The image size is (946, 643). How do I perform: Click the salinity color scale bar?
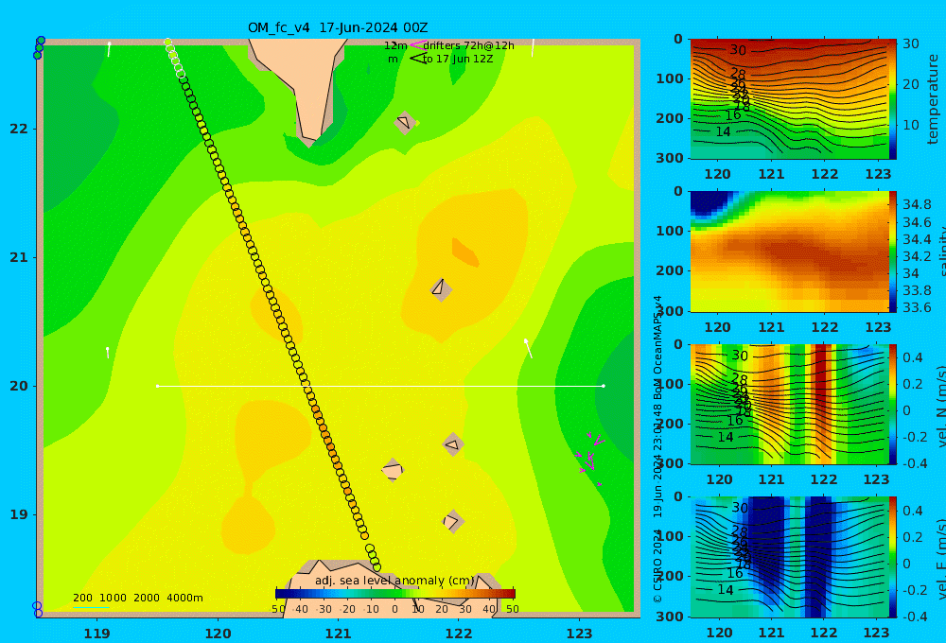893,252
